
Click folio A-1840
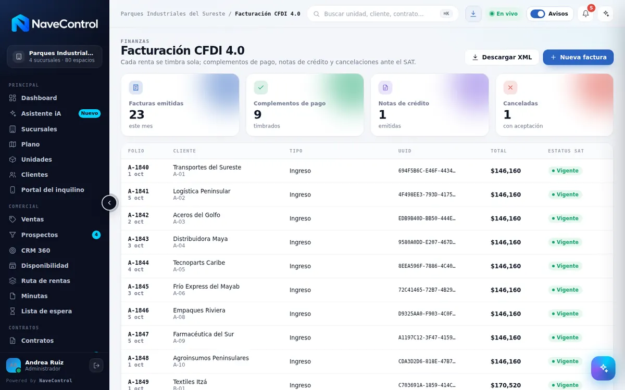[x=139, y=167]
